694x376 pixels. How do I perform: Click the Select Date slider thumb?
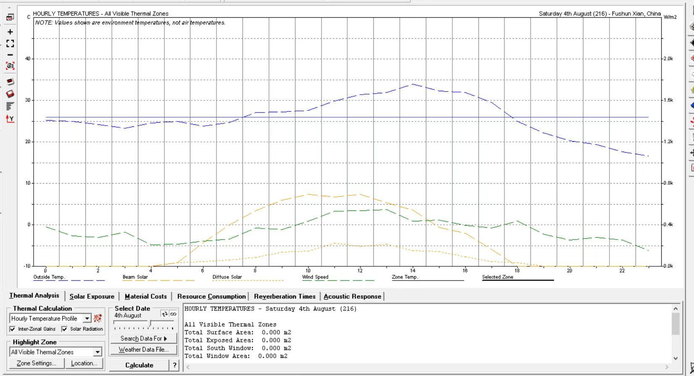pyautogui.click(x=149, y=323)
